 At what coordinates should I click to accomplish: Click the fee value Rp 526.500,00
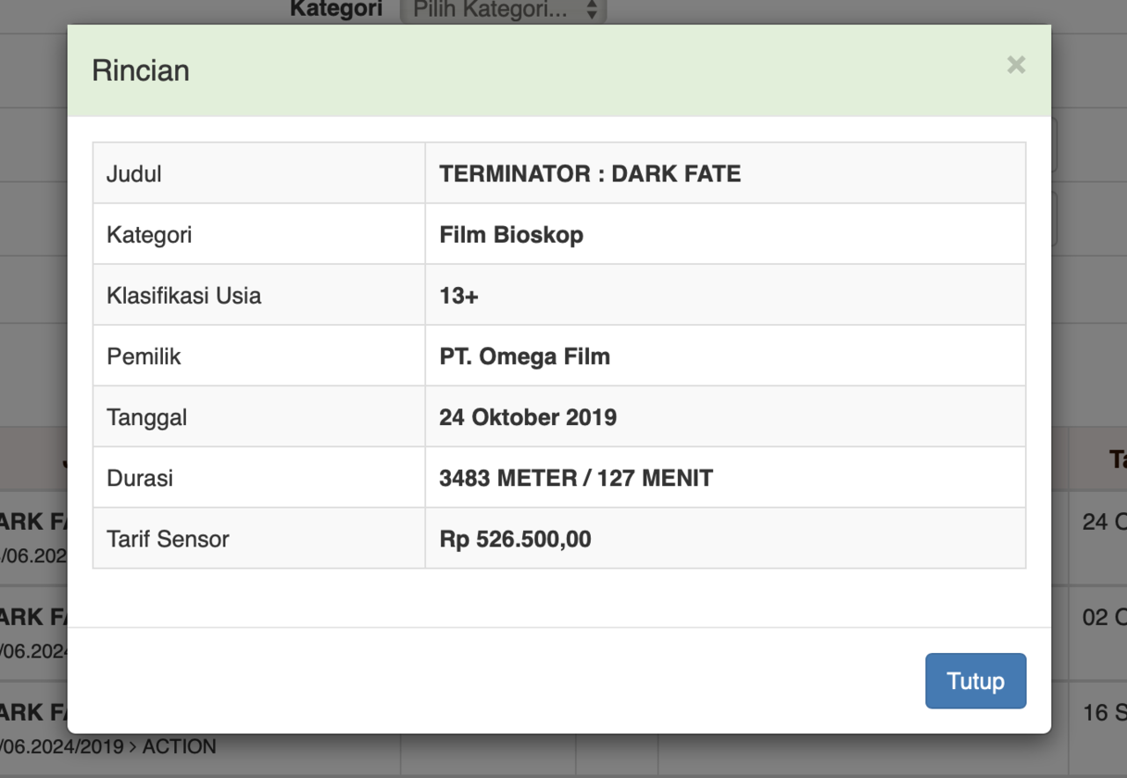[515, 539]
